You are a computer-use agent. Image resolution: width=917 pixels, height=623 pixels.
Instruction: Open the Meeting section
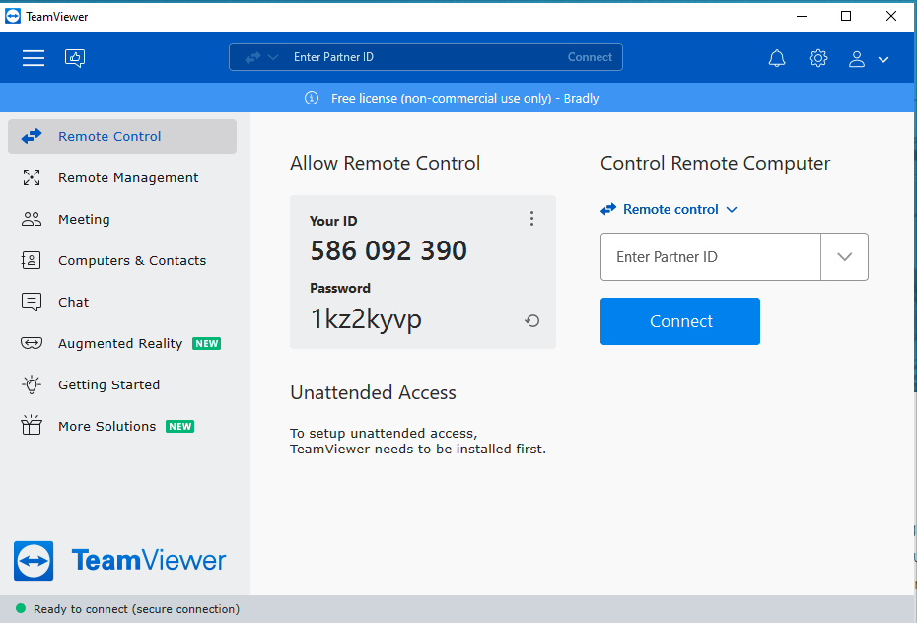click(x=84, y=220)
